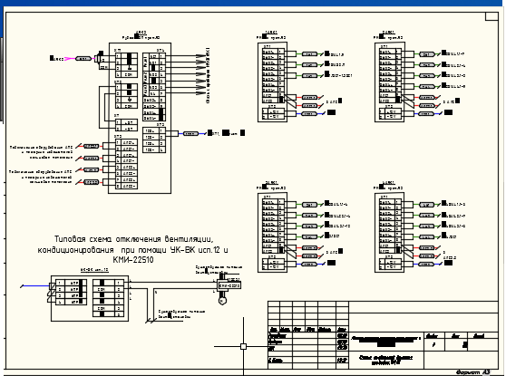The height and width of the screenshot is (376, 506).
Task: Click the small corner box of the sheet frame
Action: tap(492, 16)
